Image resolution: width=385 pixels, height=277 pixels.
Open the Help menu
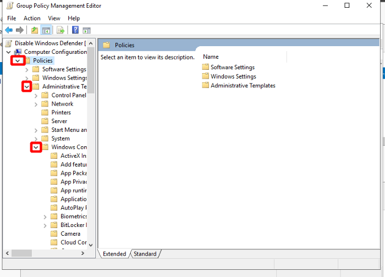[74, 18]
